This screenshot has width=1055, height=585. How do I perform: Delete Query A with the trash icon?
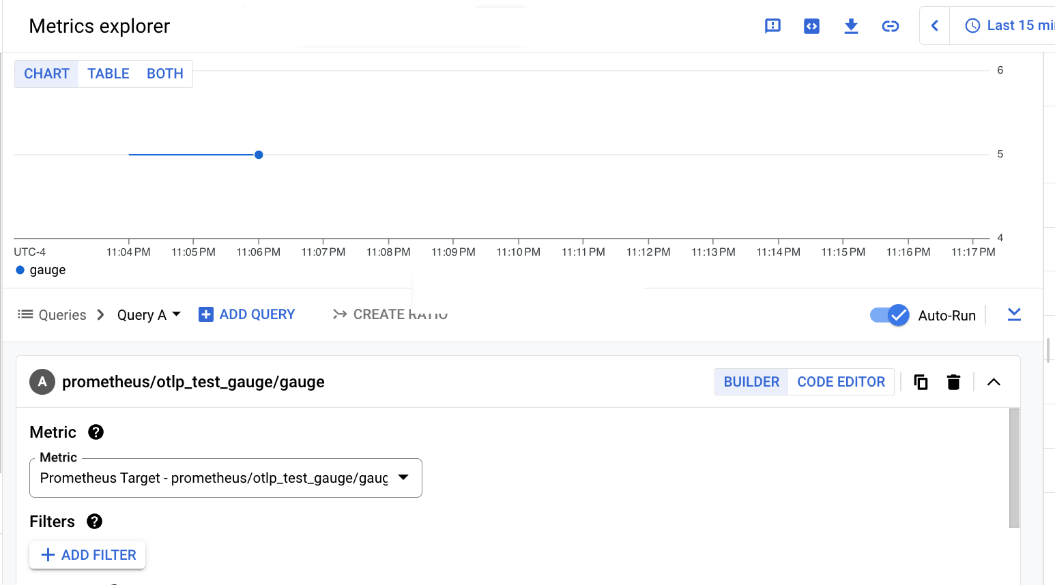[x=953, y=382]
